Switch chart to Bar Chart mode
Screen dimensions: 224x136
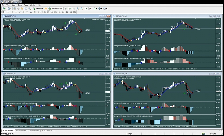point(66,9)
